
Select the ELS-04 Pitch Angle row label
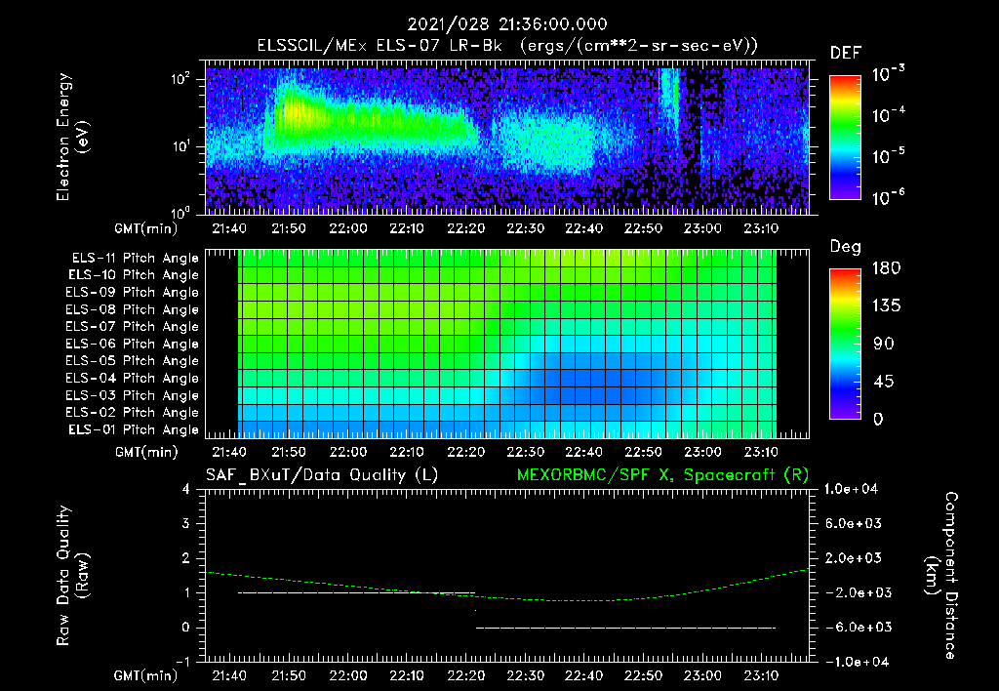[x=133, y=378]
